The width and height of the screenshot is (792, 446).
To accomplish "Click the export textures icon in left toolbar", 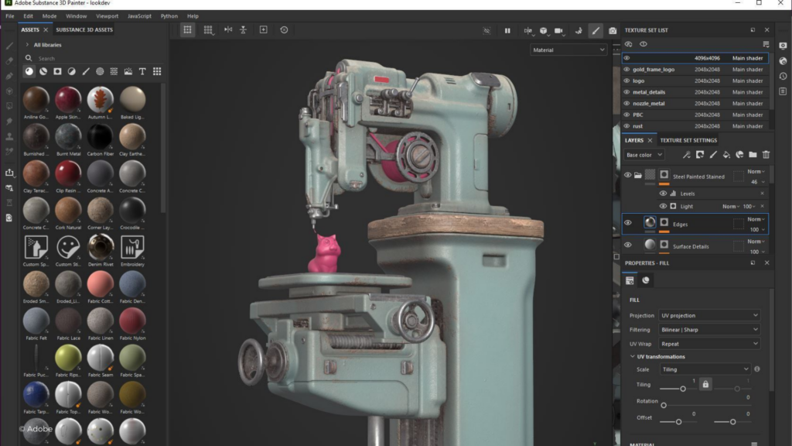I will 9,173.
